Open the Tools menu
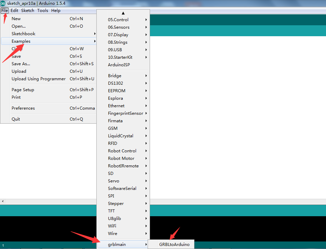The image size is (326, 249). 43,10
